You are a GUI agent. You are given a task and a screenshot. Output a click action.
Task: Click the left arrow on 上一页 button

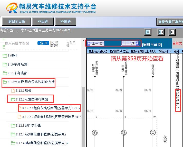[89, 44]
